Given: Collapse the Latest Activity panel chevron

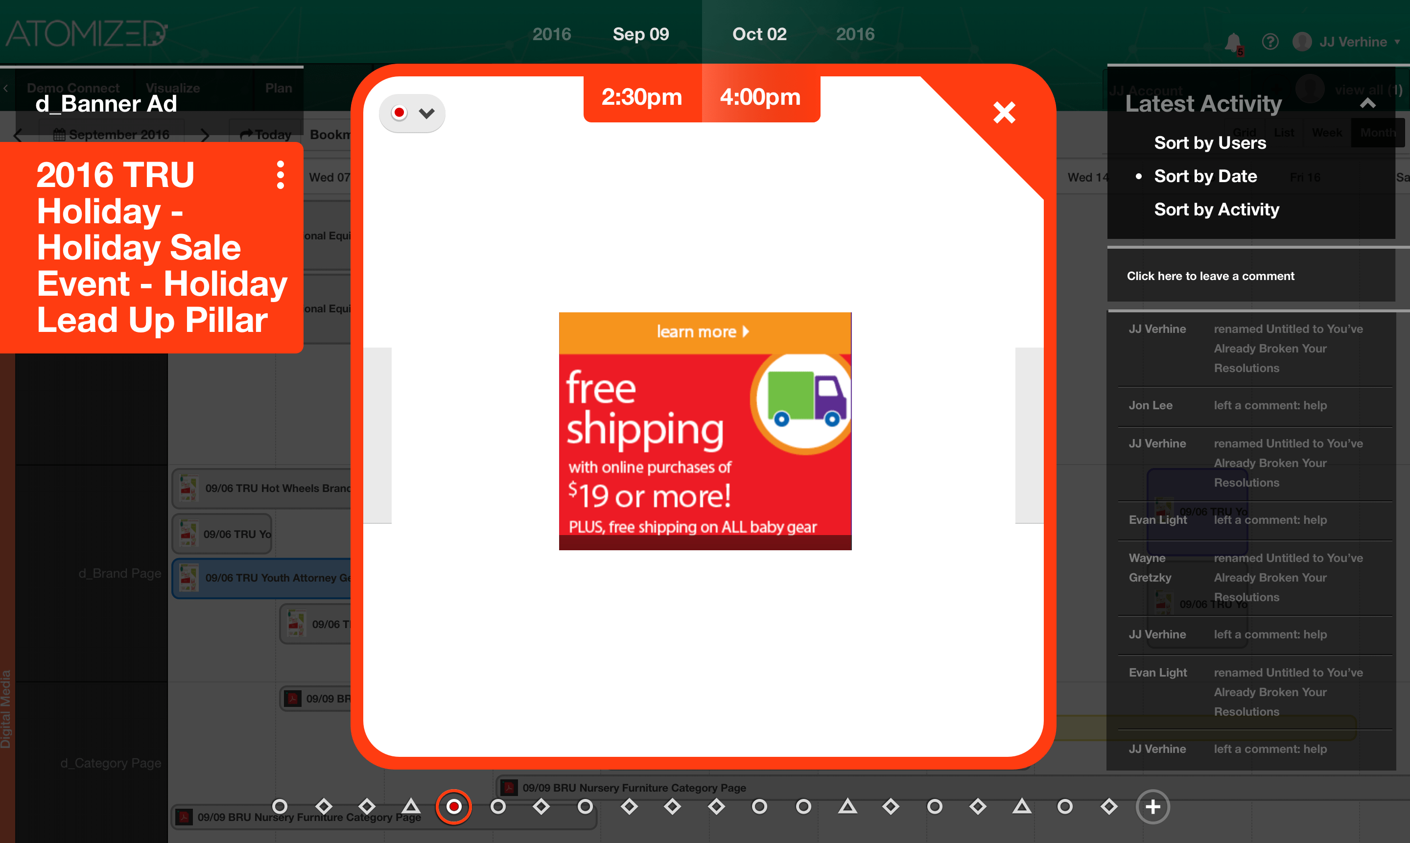Looking at the screenshot, I should point(1368,103).
